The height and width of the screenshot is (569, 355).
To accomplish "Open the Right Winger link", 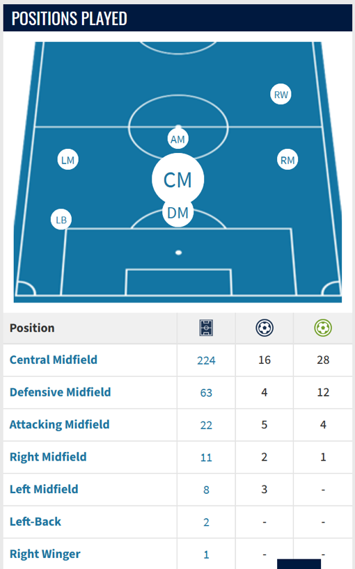I will (45, 554).
